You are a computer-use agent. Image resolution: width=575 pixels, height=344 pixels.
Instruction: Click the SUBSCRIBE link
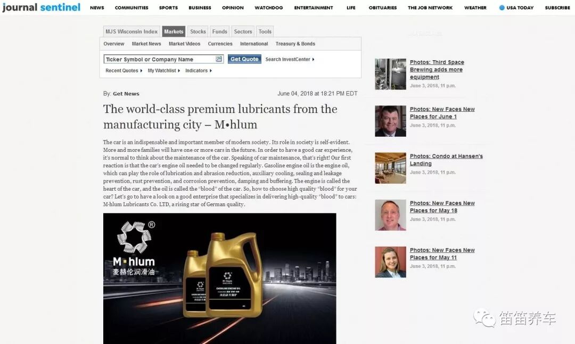pos(557,7)
